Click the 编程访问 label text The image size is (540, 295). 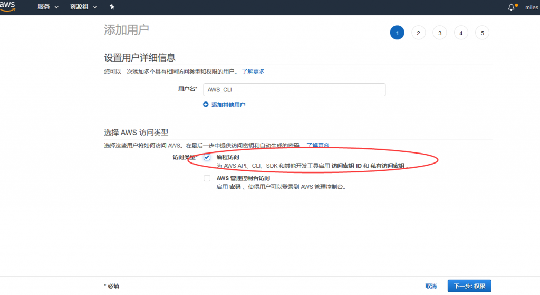[228, 157]
